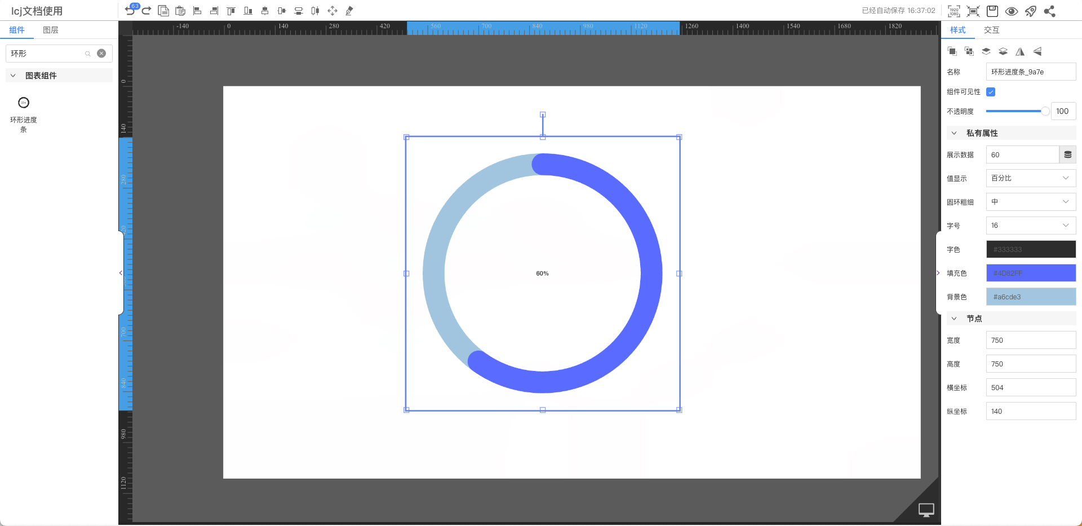Align selected components to top edge
The image size is (1082, 526).
[231, 11]
